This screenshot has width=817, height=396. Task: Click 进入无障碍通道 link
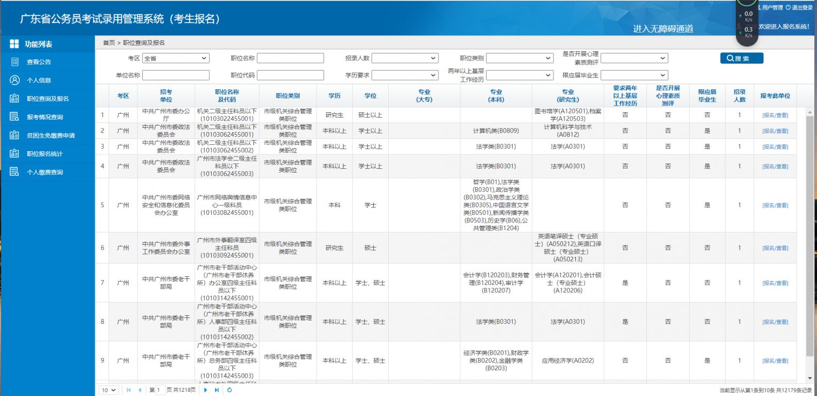[663, 29]
